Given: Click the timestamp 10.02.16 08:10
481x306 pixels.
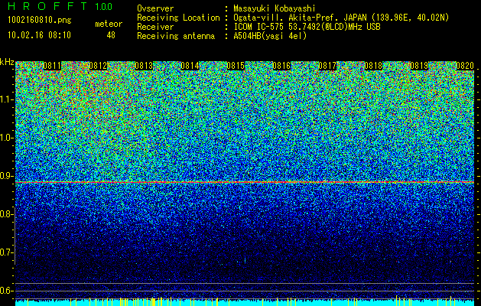Looking at the screenshot, I should [x=39, y=35].
